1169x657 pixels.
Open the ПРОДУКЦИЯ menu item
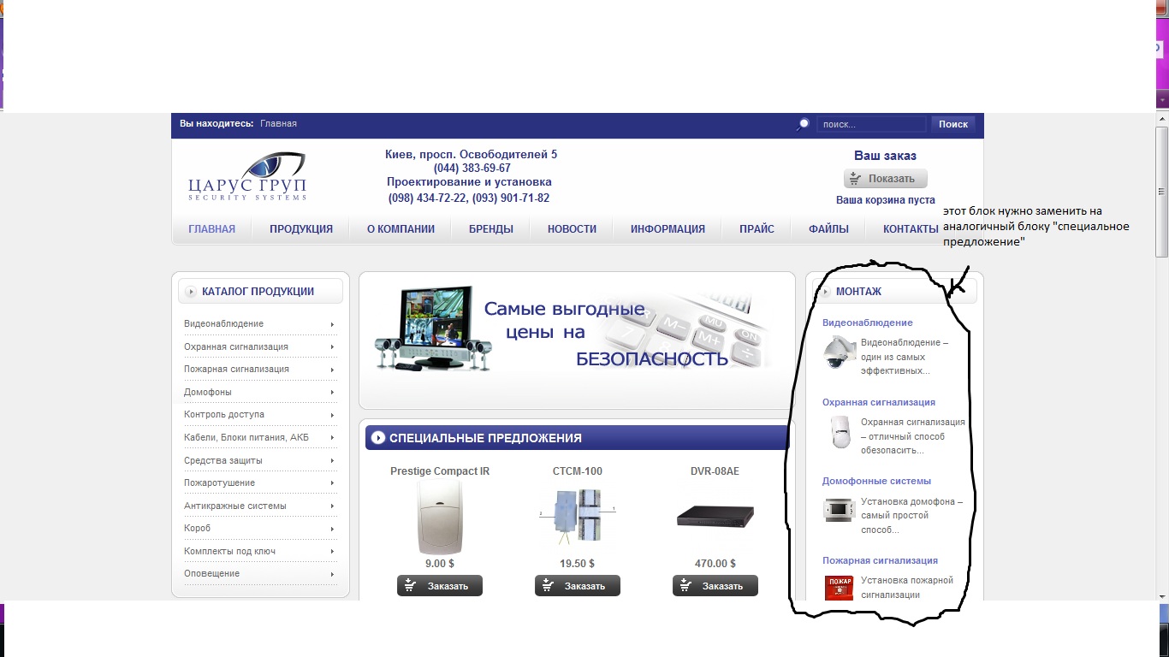pos(301,229)
